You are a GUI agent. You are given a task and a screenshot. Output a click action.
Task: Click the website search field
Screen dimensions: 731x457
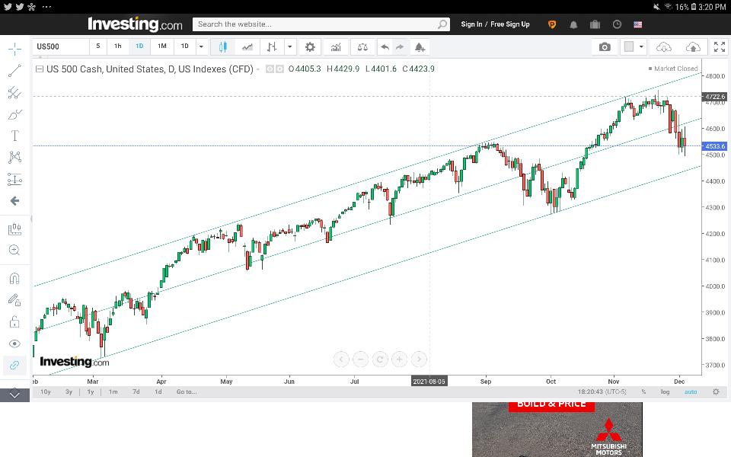point(321,24)
